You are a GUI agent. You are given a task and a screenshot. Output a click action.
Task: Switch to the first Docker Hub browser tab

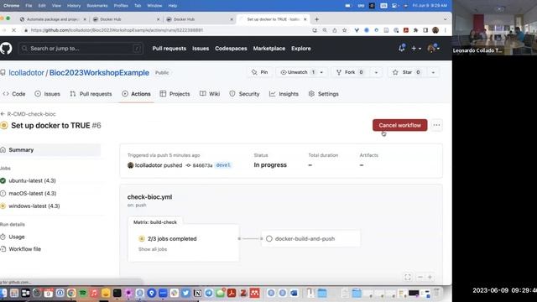(127, 19)
